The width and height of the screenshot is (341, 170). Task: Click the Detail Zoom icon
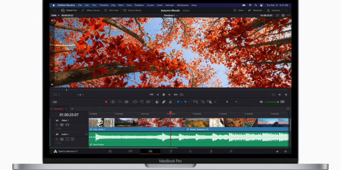(x=203, y=102)
